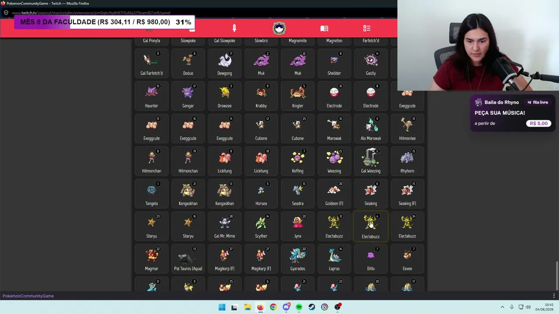Viewport: 559px width, 314px height.
Task: Open Discord from the taskbar
Action: point(286,307)
